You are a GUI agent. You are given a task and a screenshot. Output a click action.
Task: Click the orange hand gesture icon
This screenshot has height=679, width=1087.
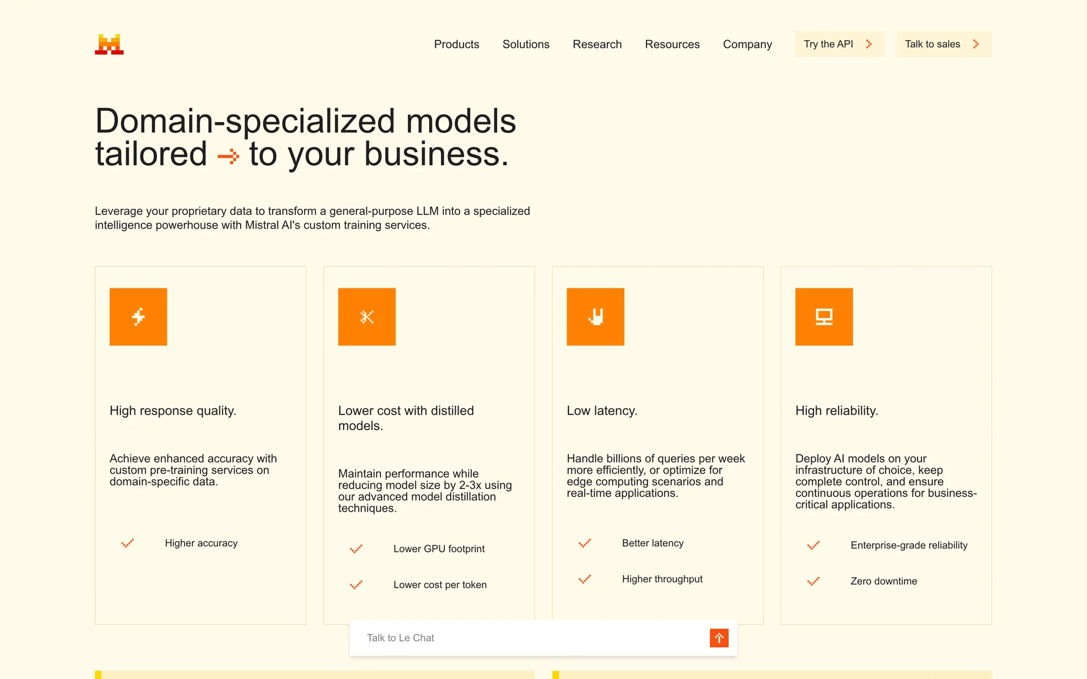pos(595,317)
